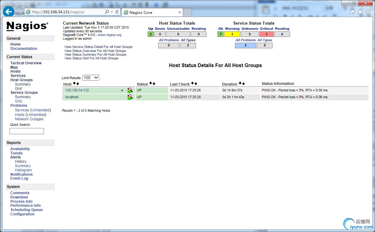Click yellow Warning services count 1
375x232 pixels.
232,34
